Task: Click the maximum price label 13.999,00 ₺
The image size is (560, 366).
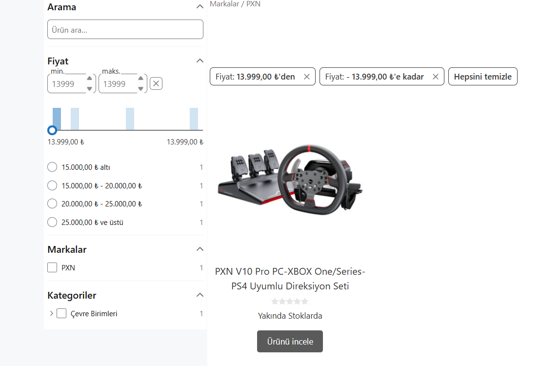Action: [x=185, y=142]
